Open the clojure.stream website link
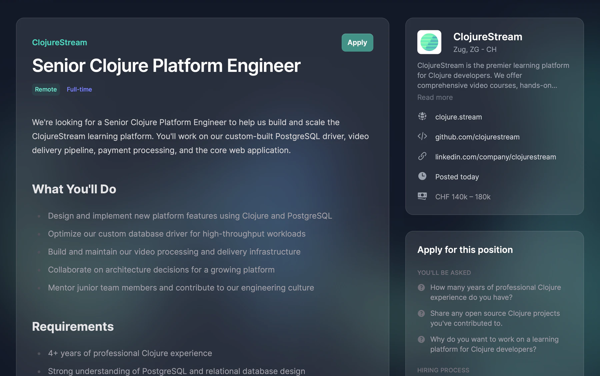This screenshot has height=376, width=600. point(458,117)
